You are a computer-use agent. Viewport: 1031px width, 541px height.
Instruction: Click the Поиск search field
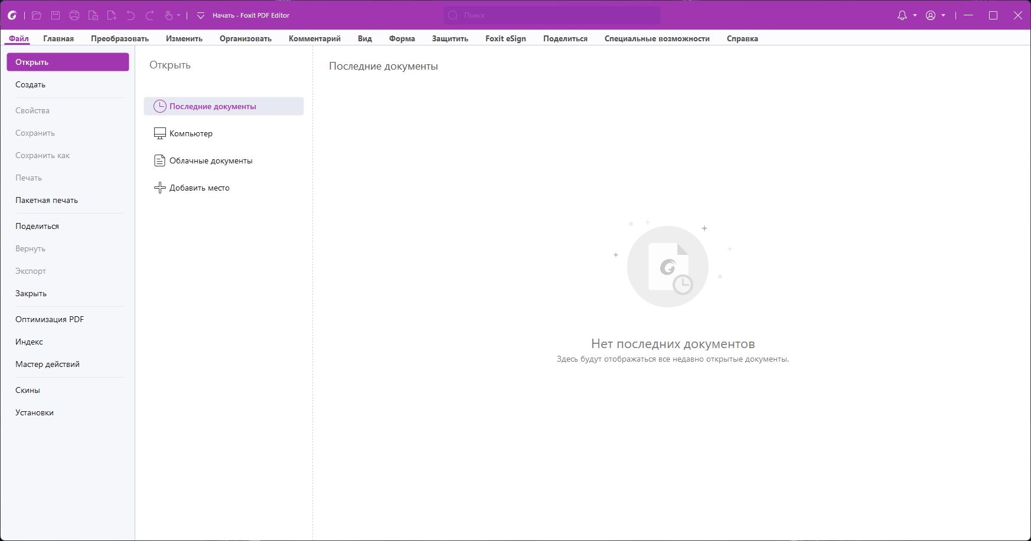tap(552, 15)
